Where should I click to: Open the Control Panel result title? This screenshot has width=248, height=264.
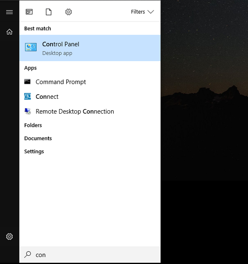click(x=61, y=44)
